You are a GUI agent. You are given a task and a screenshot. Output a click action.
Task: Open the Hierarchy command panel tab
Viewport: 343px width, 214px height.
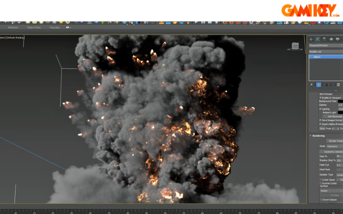click(324, 39)
